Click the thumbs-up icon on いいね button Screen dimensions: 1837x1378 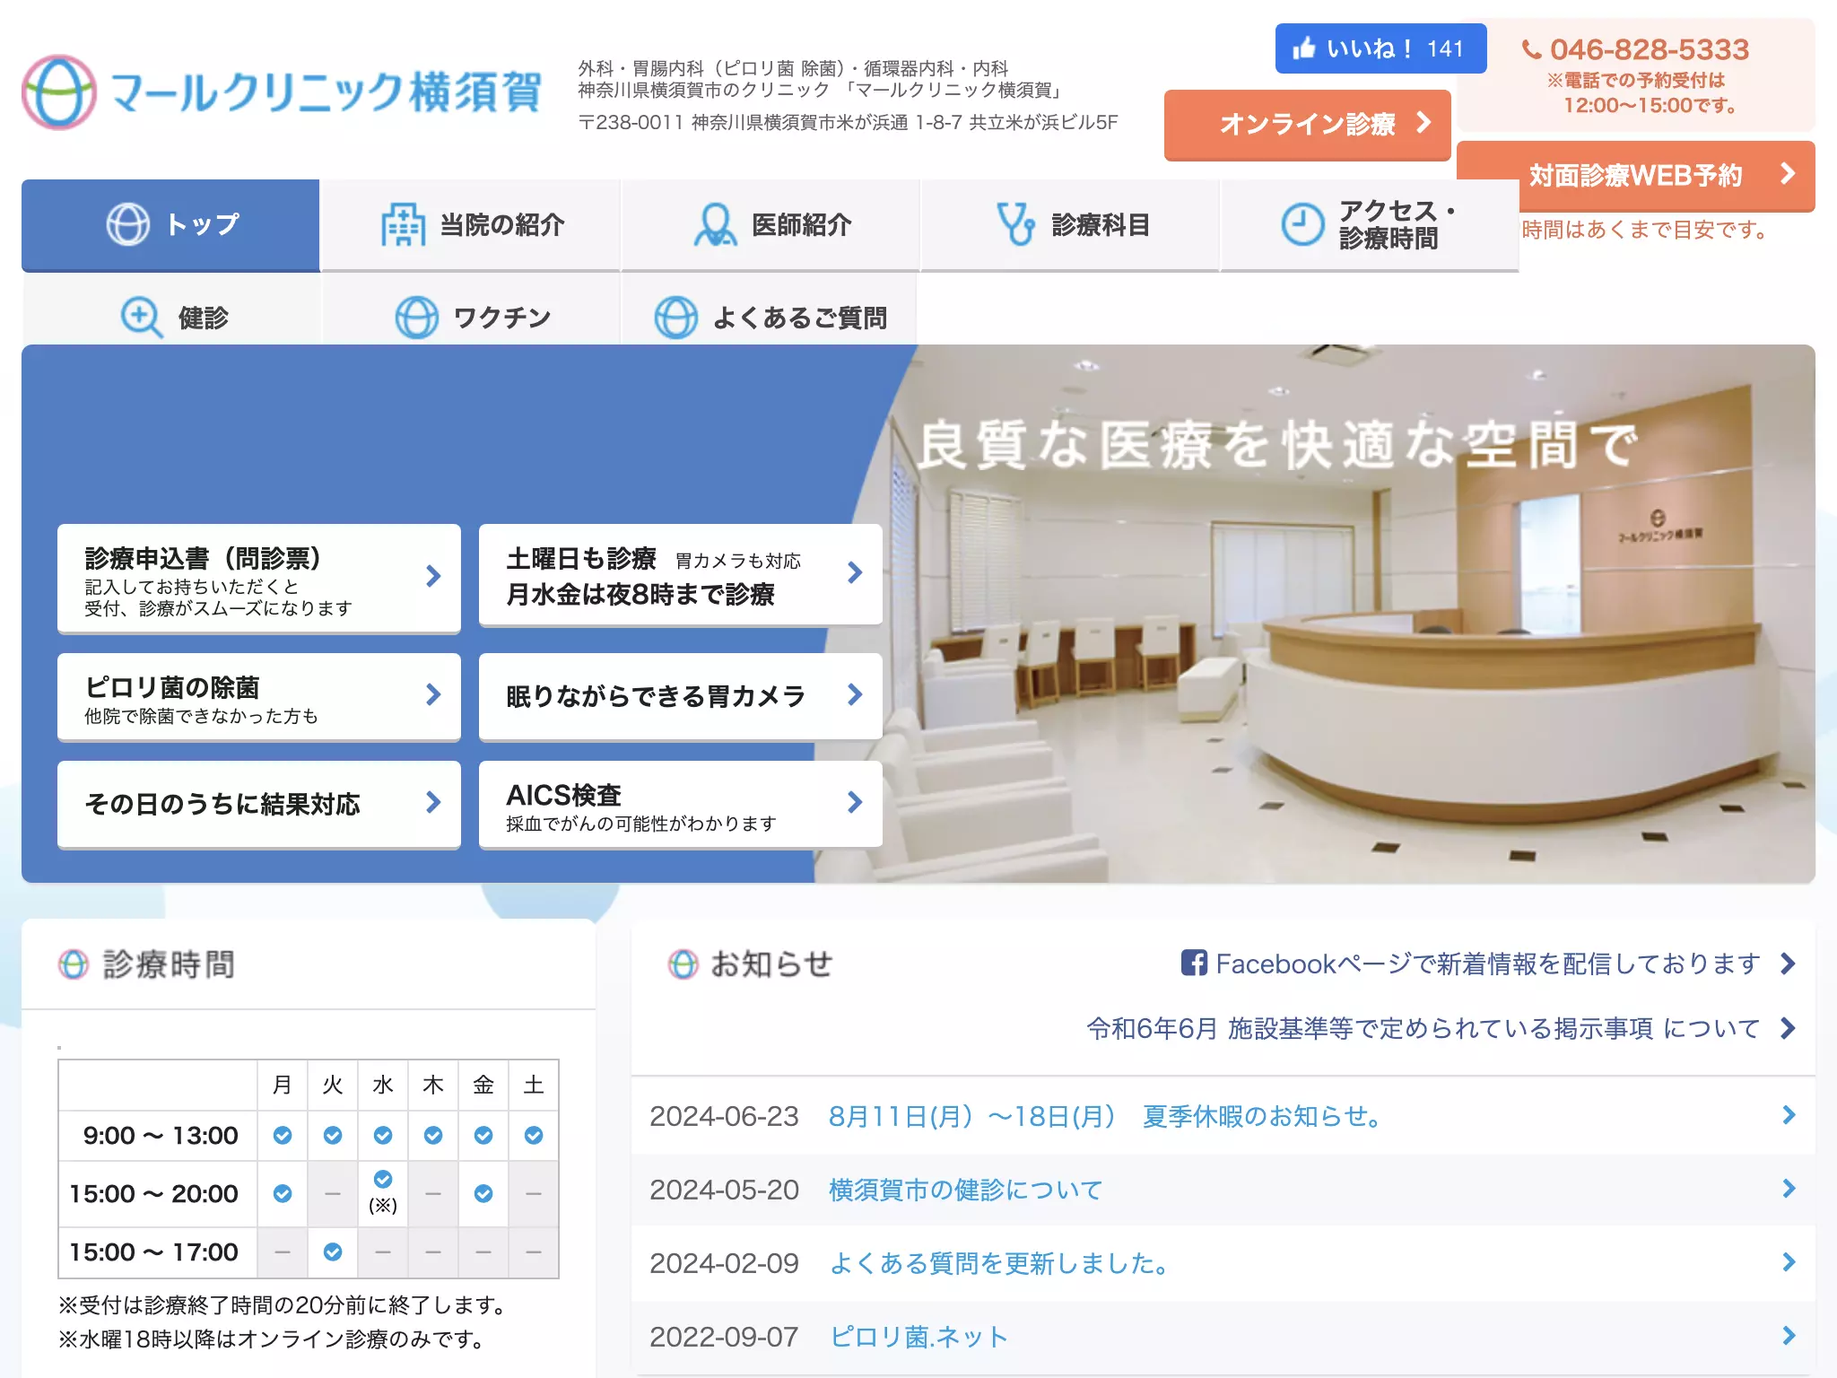1304,48
